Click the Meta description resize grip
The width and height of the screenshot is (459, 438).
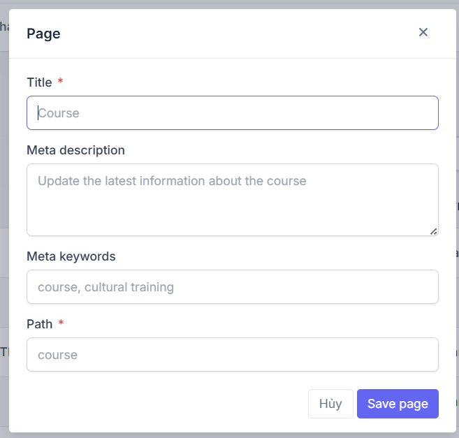click(434, 232)
